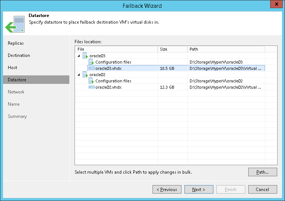This screenshot has height=201, width=285.
Task: Click the oracle02 VM icon
Action: click(x=85, y=75)
